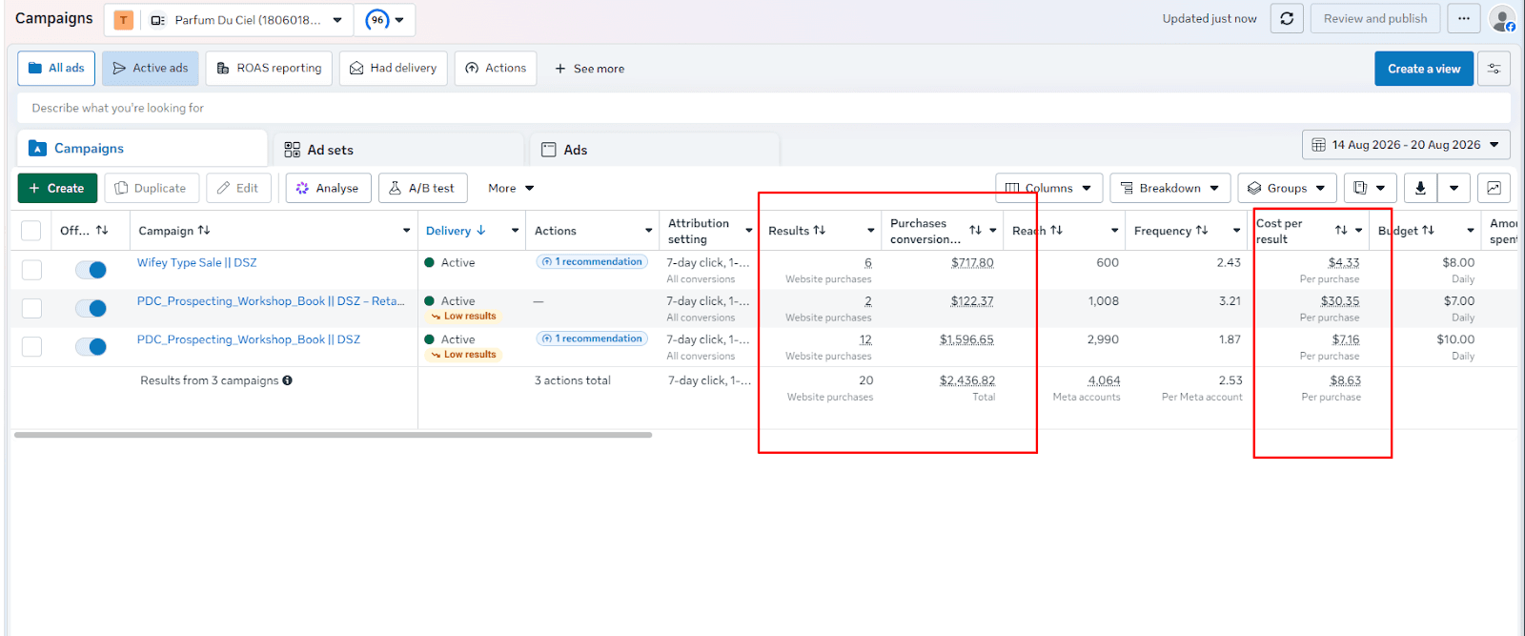Toggle off the Wifey Type Sale campaign
This screenshot has width=1525, height=636.
[x=91, y=270]
